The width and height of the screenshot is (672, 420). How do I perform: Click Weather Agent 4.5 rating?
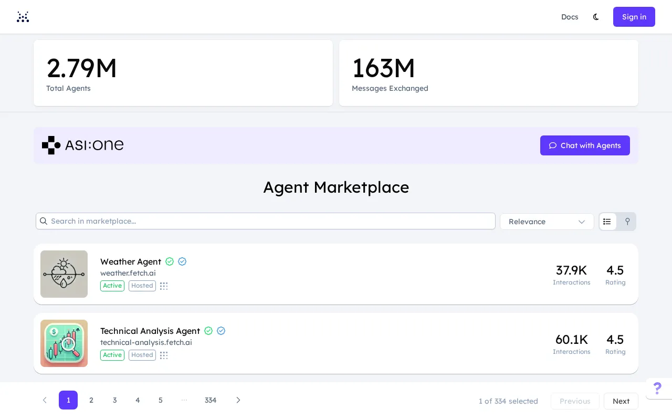[615, 275]
